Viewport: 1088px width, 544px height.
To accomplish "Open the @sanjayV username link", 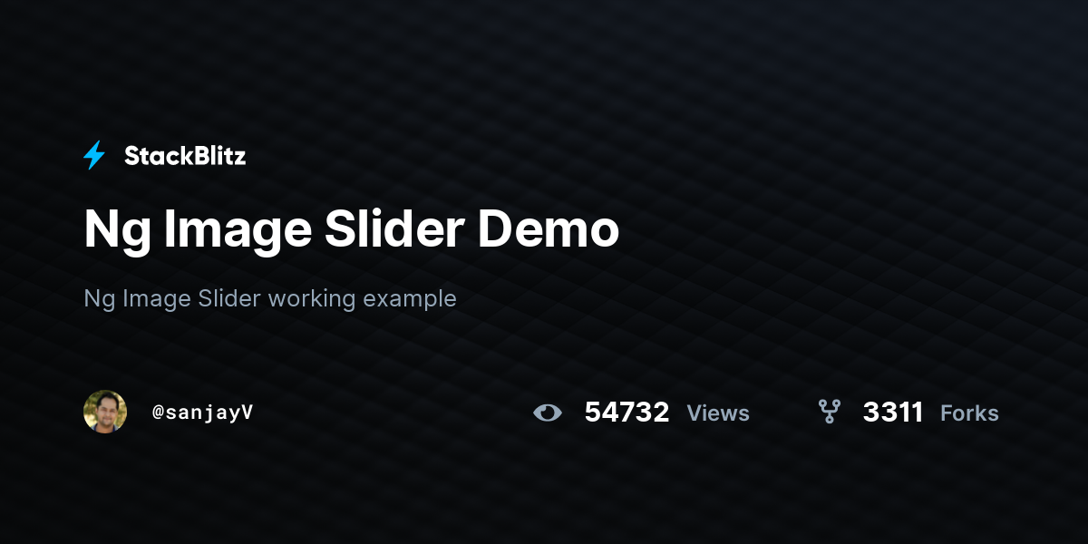I will click(202, 413).
